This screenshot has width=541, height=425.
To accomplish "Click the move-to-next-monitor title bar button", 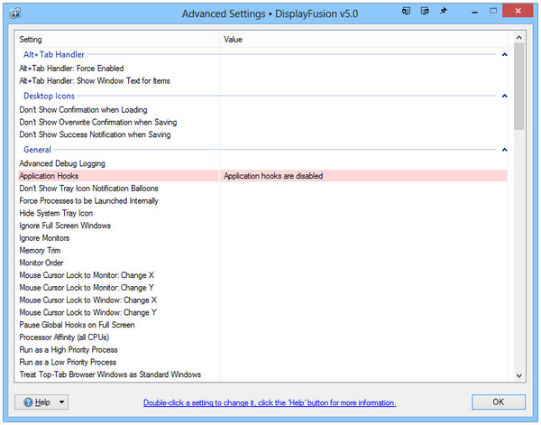I will tap(406, 11).
